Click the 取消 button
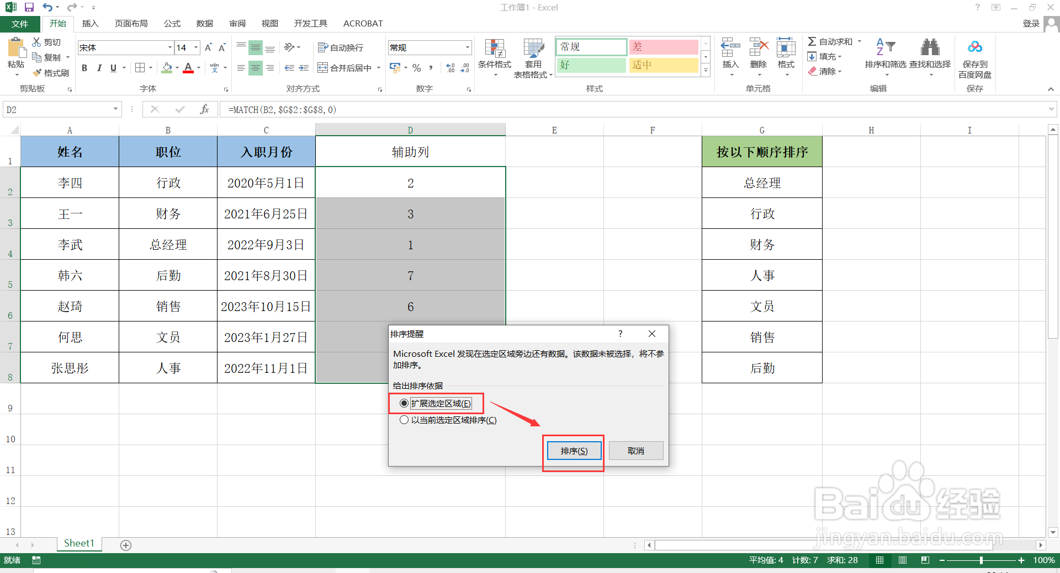 [x=635, y=451]
